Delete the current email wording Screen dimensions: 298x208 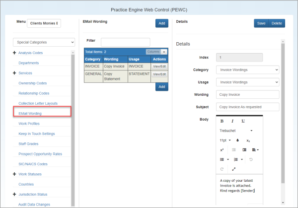pyautogui.click(x=277, y=23)
